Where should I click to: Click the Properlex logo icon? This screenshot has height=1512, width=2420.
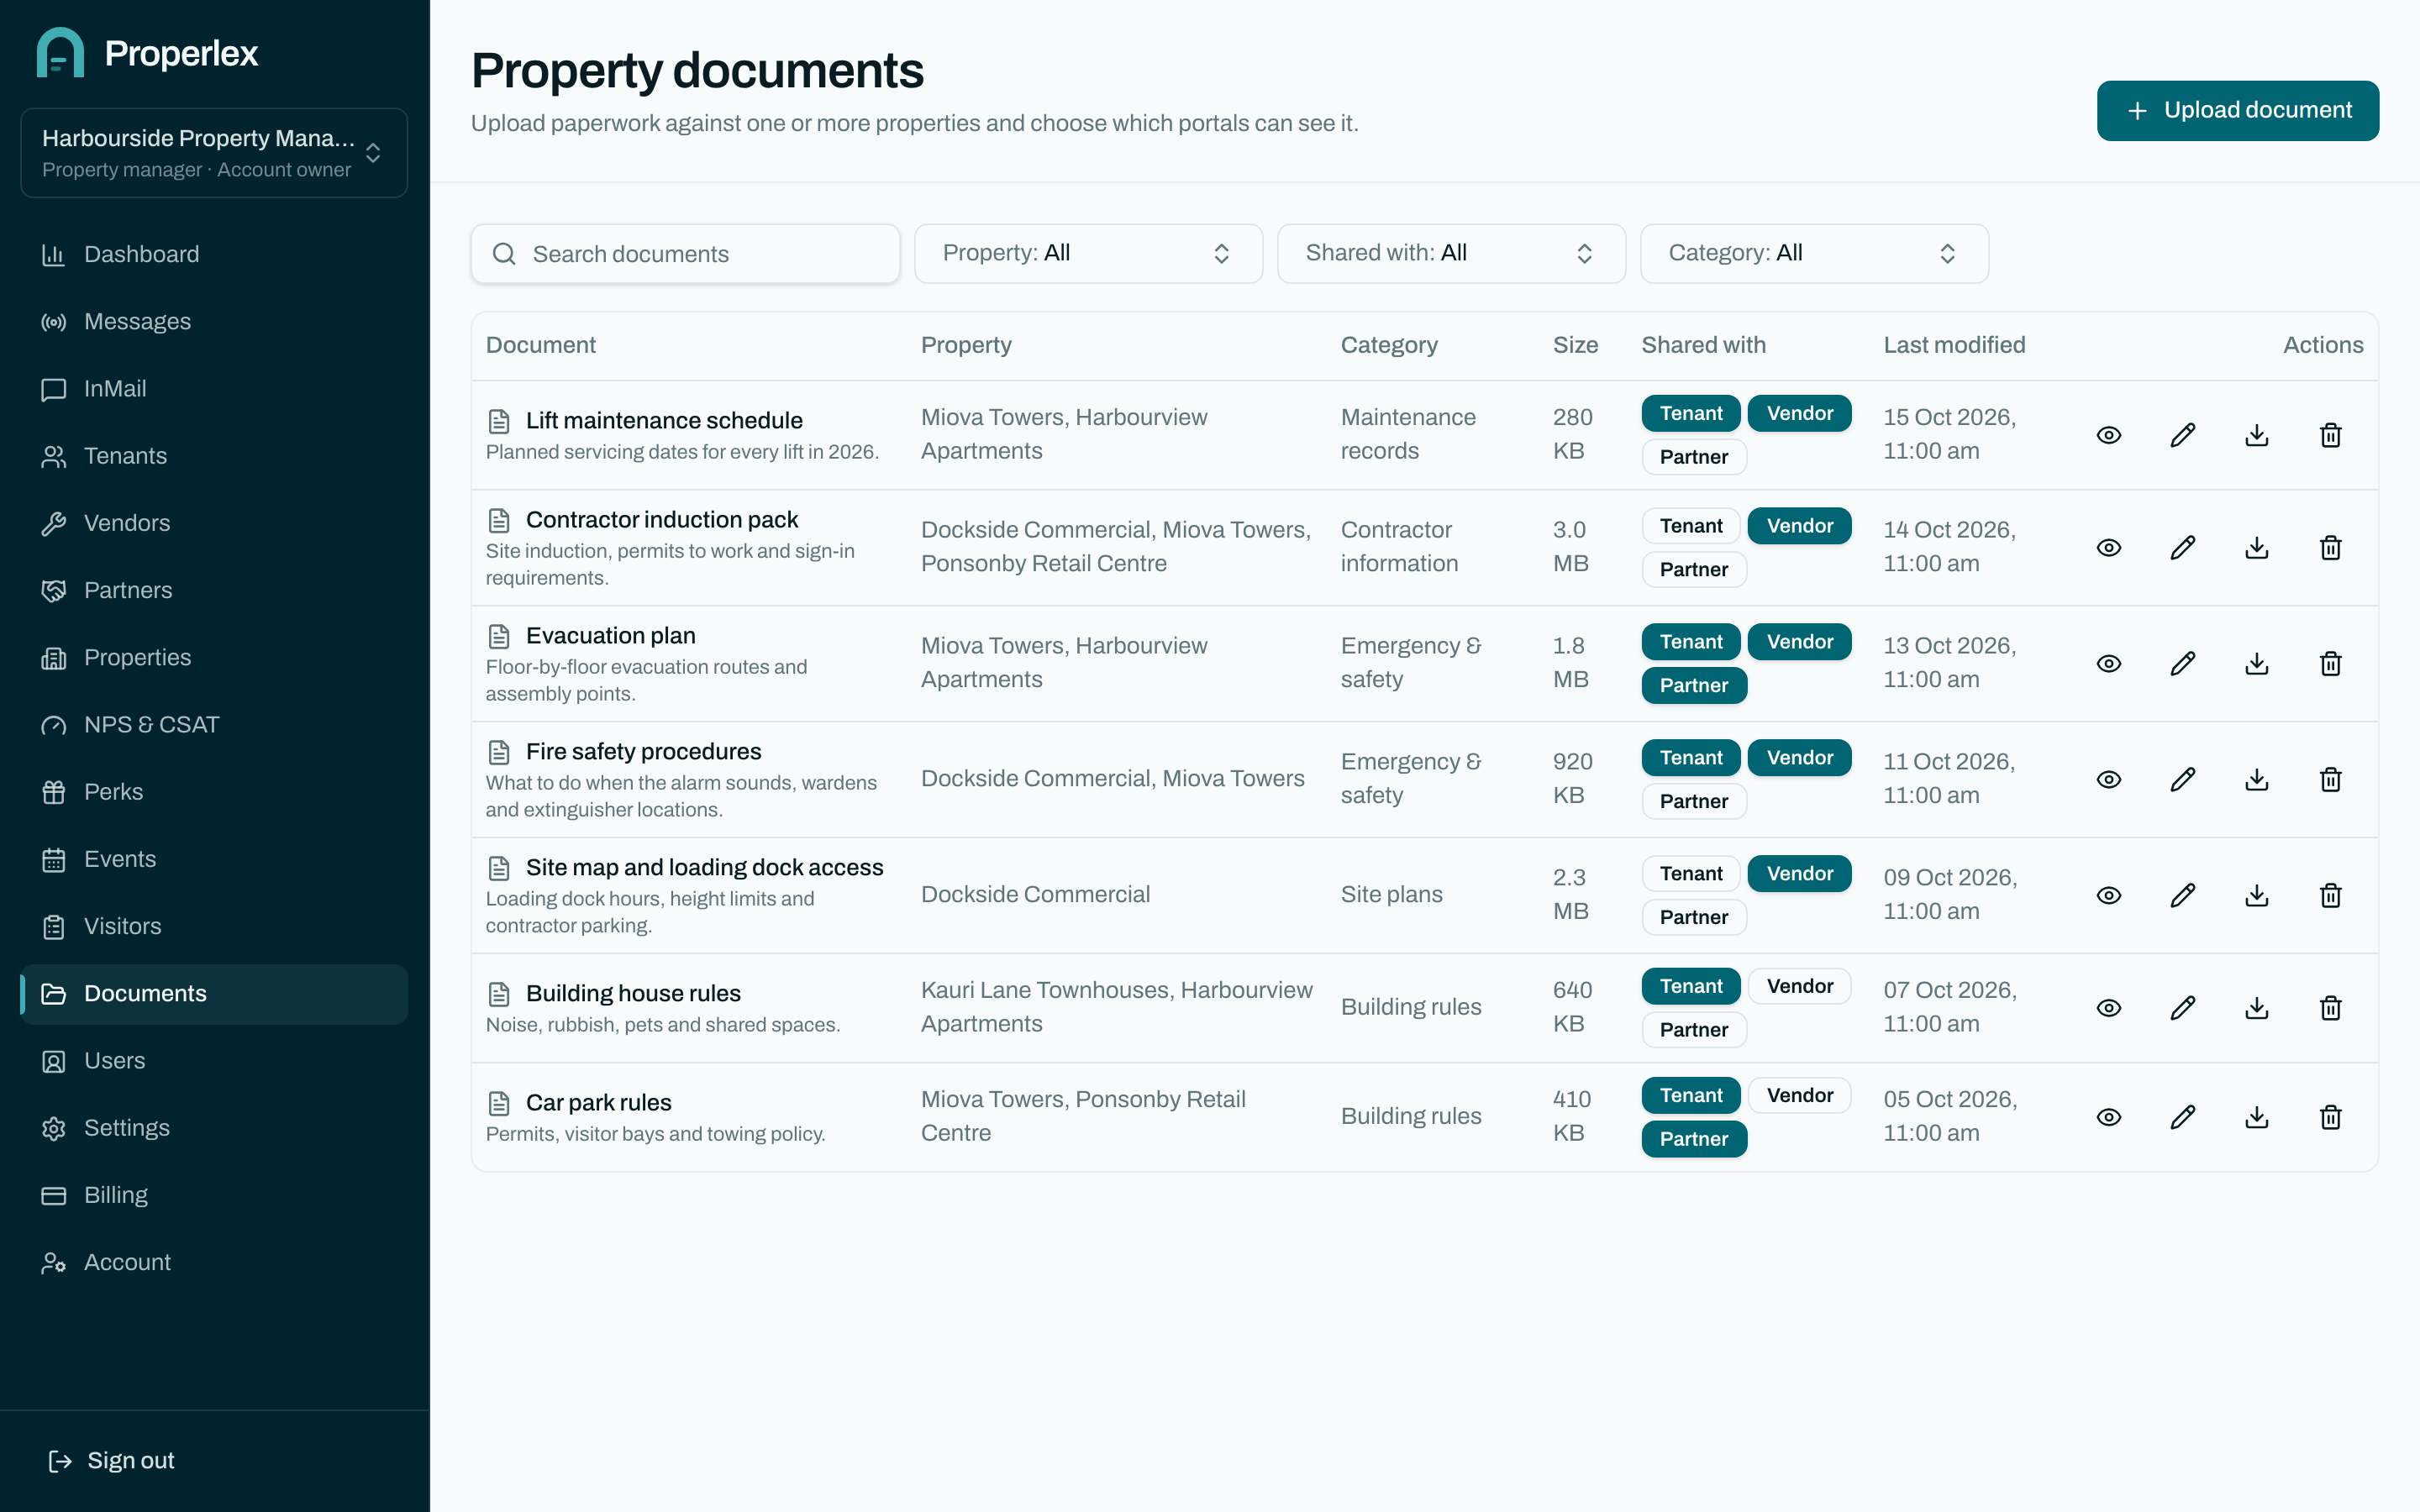click(x=60, y=52)
